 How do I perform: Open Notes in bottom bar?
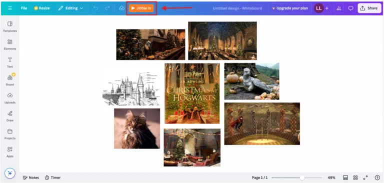[31, 177]
